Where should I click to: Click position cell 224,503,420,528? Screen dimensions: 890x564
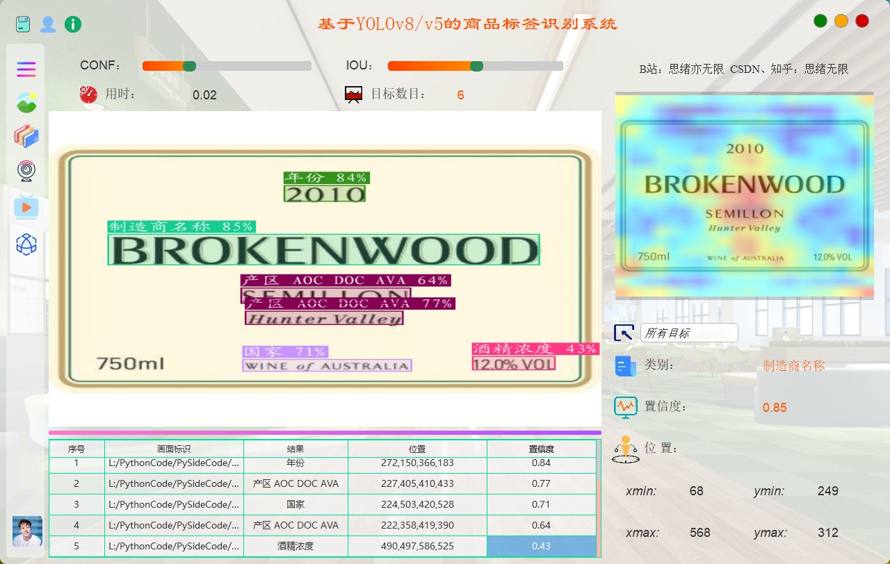click(417, 504)
